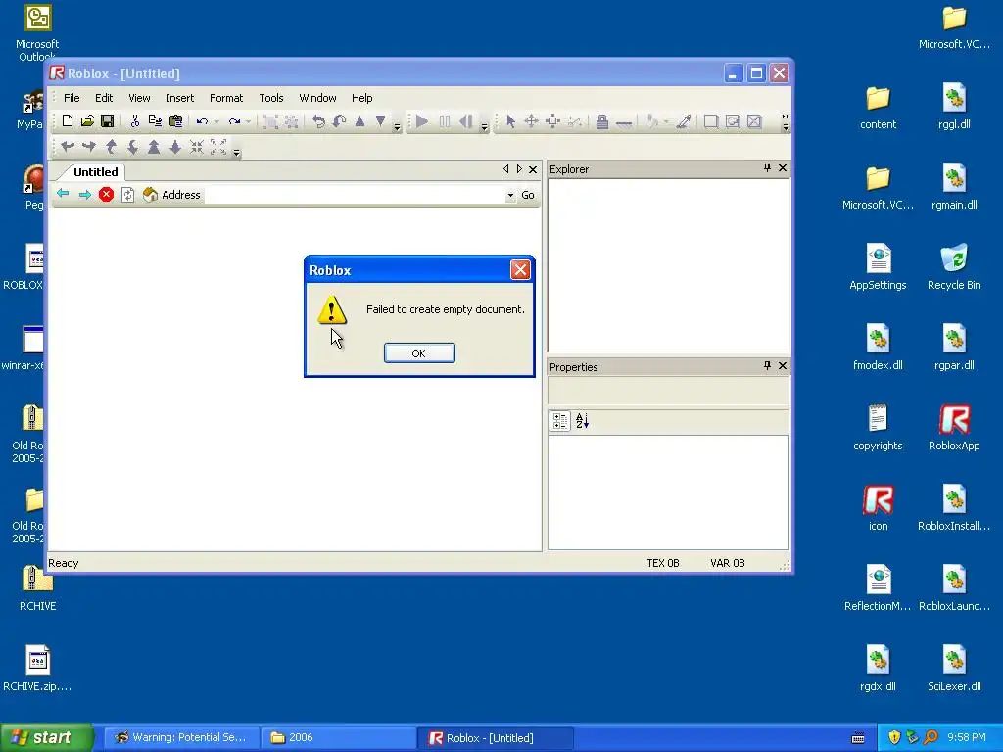Click the solid down-triangle toolbar icon
The width and height of the screenshot is (1003, 752).
click(381, 121)
